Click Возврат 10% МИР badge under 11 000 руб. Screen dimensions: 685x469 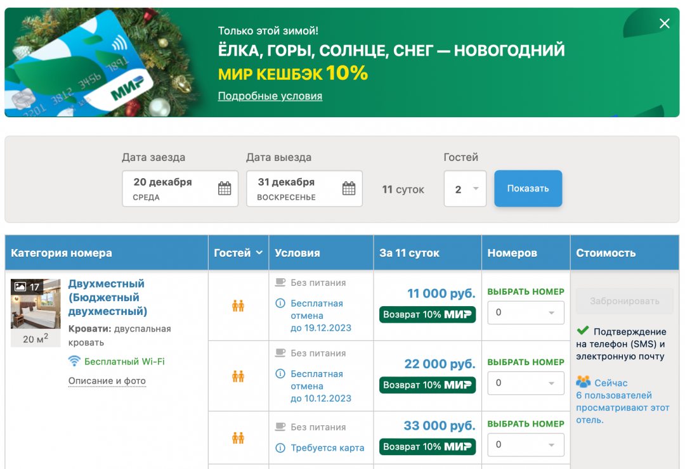point(427,314)
